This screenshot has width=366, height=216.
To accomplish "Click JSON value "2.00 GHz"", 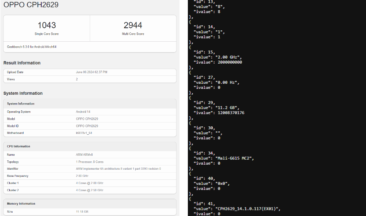I will pyautogui.click(x=228, y=57).
